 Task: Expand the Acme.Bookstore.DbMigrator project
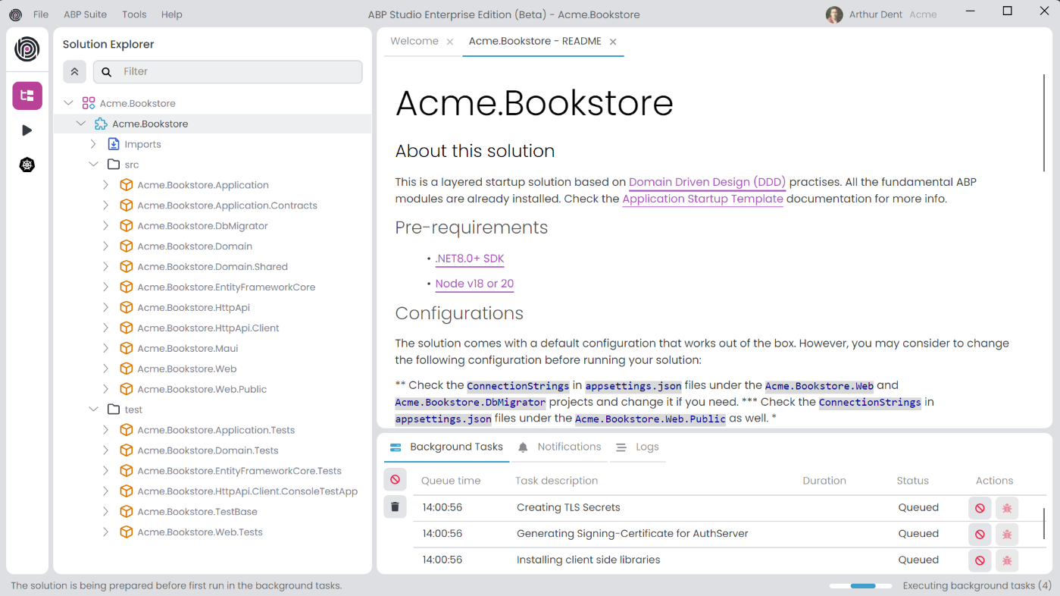click(x=106, y=226)
